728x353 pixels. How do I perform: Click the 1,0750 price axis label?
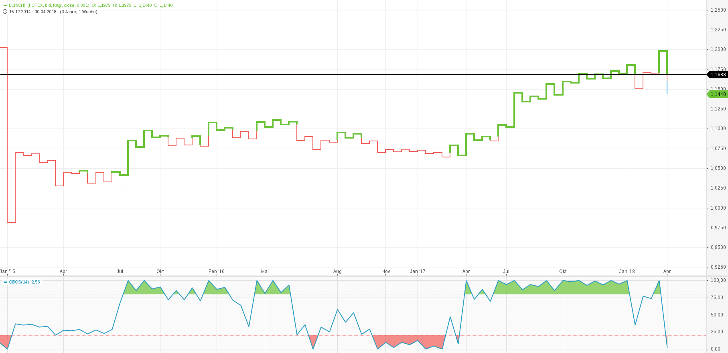(x=718, y=149)
